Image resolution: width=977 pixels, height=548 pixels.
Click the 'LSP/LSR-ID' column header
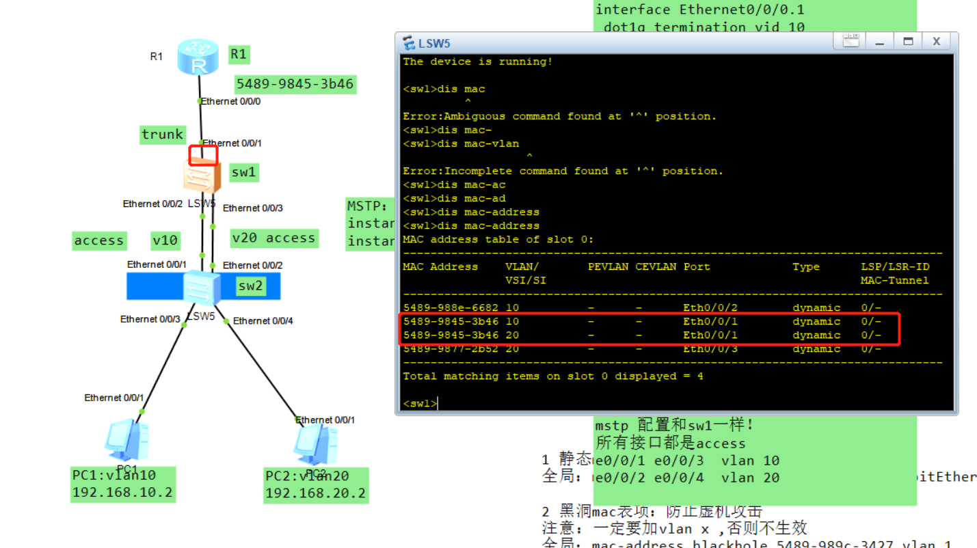895,266
